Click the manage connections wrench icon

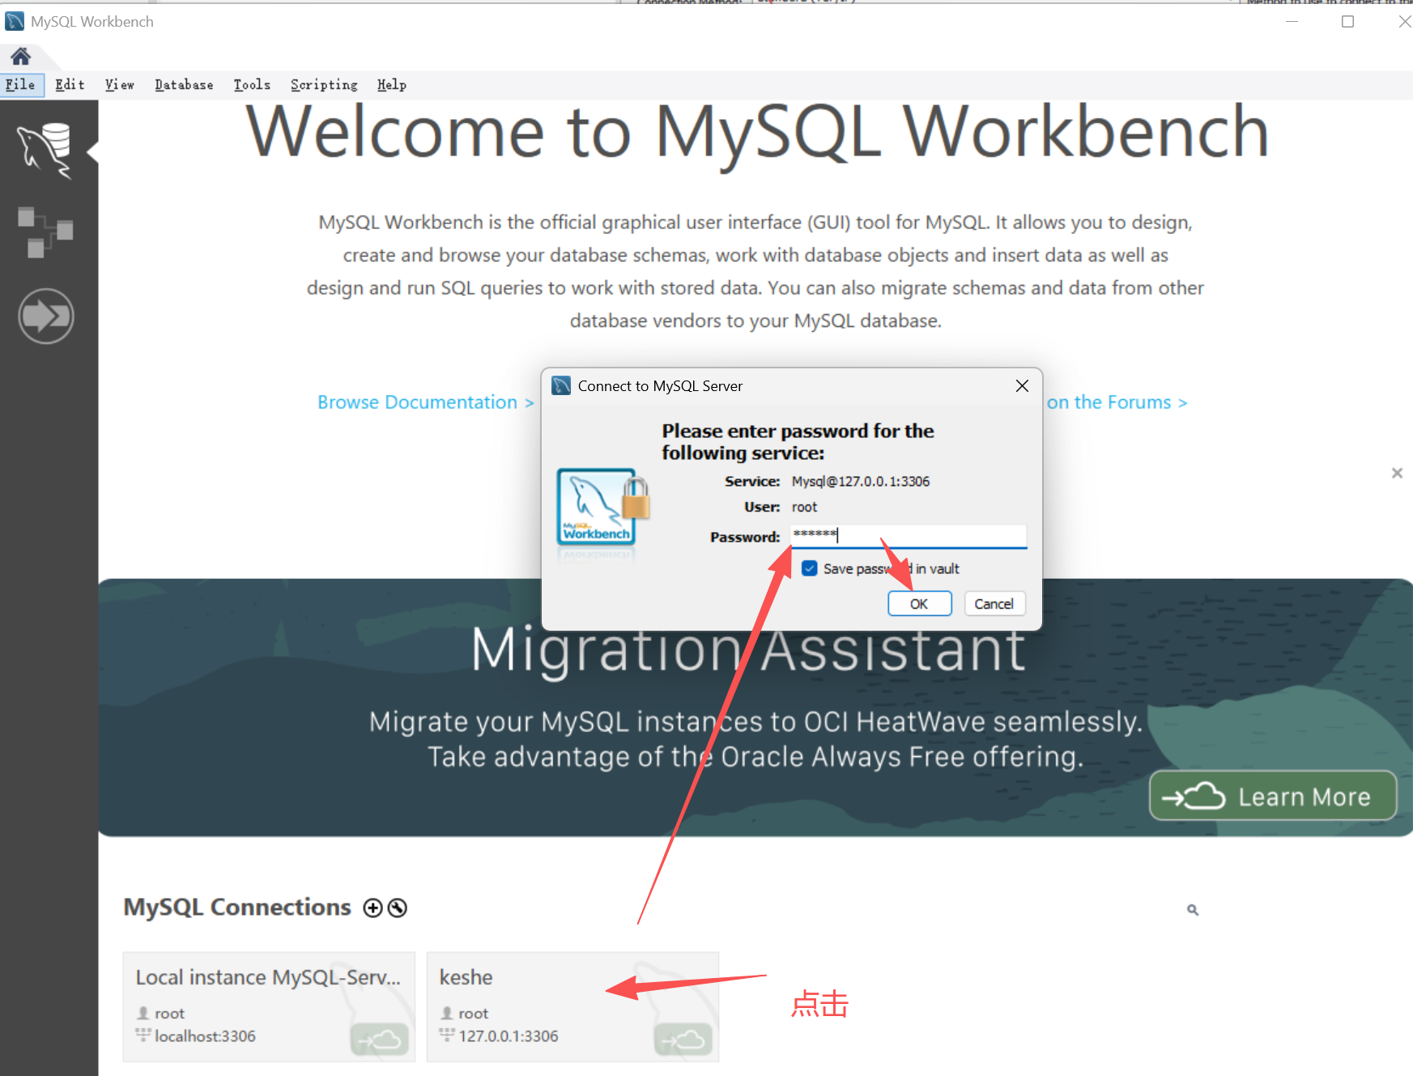click(397, 908)
